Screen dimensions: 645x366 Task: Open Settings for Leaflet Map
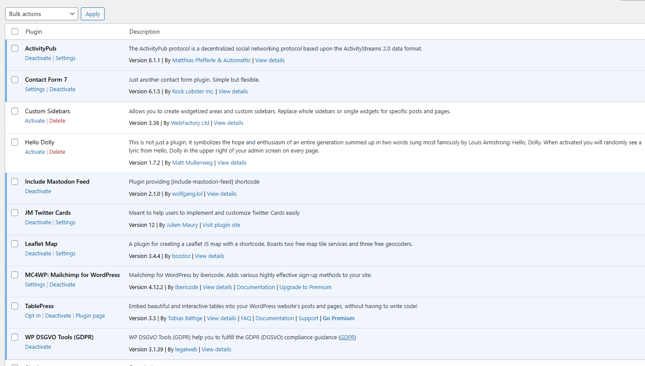(x=65, y=254)
